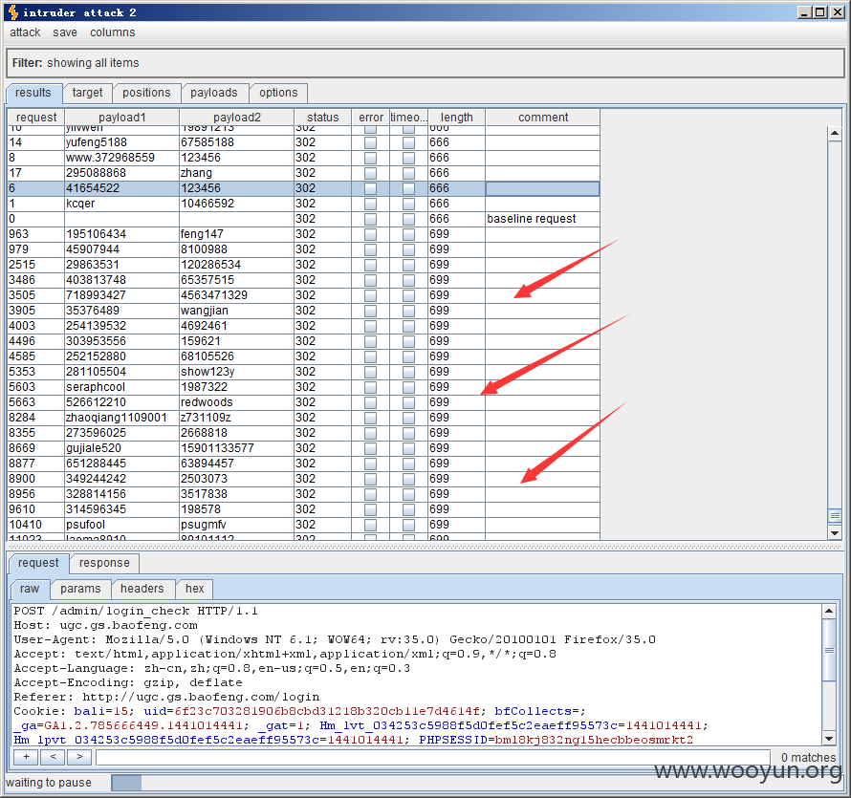Sort by the payload1 column header
The width and height of the screenshot is (851, 798).
click(122, 118)
